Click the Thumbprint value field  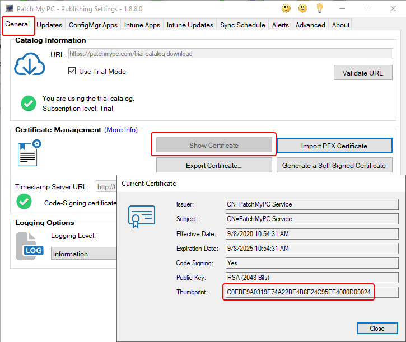(312, 292)
